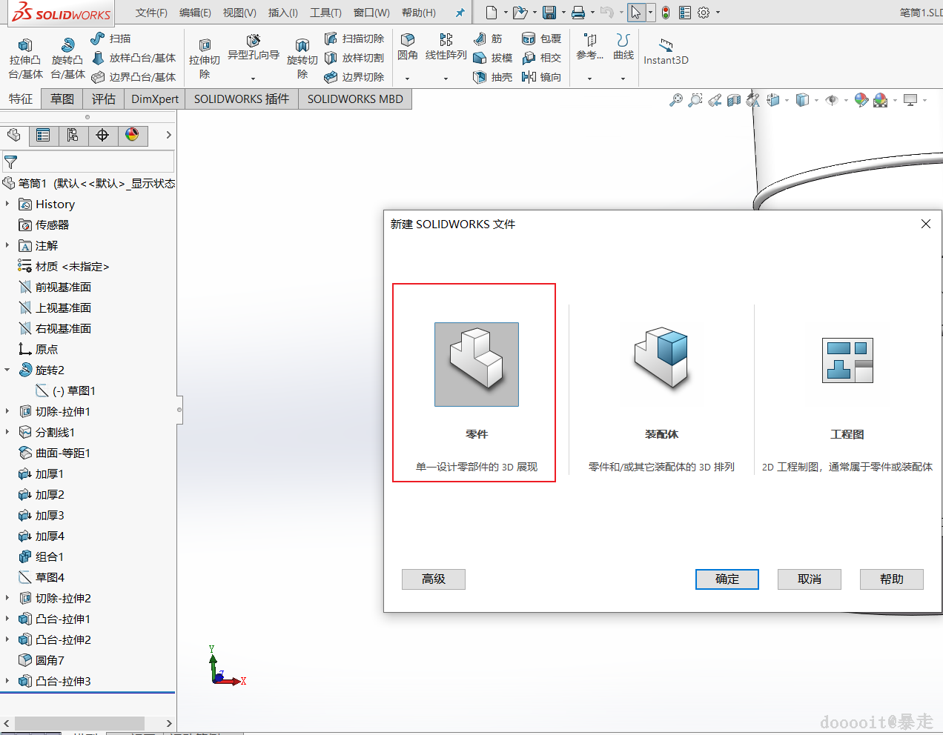Expand the 切除-拉伸1 feature node
Image resolution: width=943 pixels, height=735 pixels.
point(7,411)
